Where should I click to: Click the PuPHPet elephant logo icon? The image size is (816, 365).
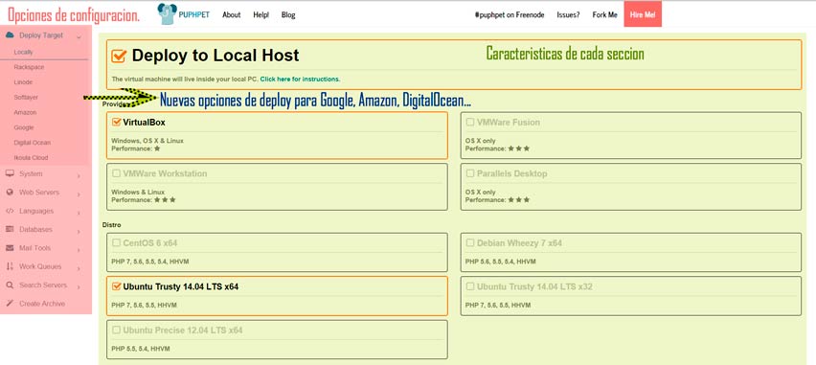[168, 14]
